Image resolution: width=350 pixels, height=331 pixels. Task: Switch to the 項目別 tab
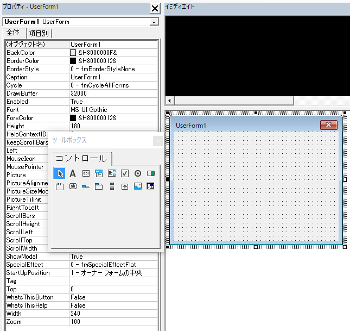coord(39,34)
